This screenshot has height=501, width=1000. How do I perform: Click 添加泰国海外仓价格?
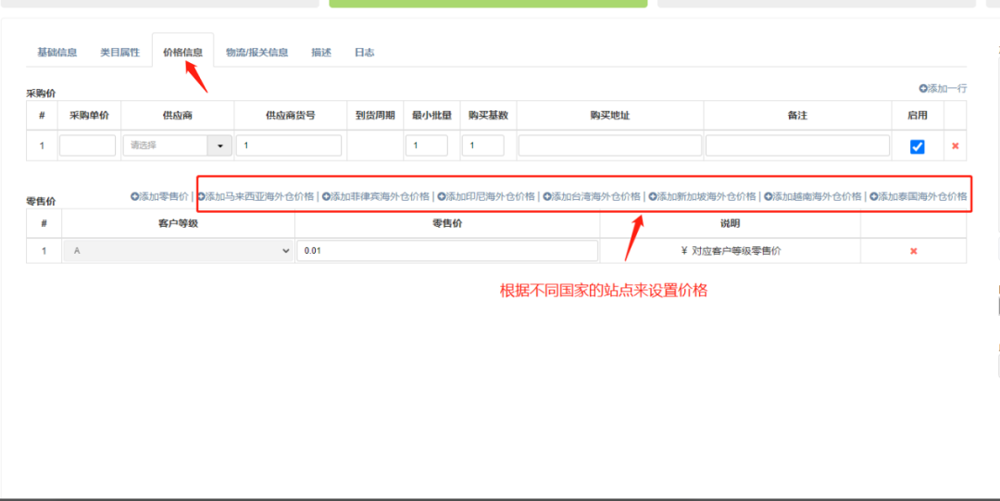pos(918,196)
